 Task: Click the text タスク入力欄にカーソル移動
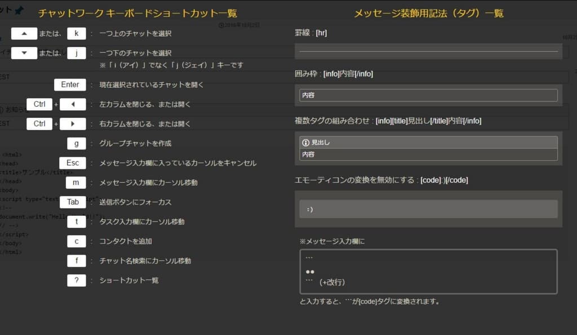pos(142,221)
